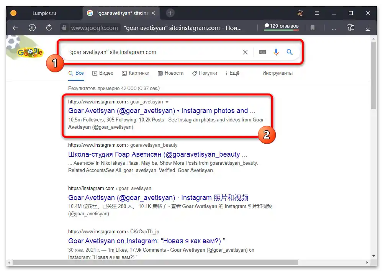Open the profile avatar in title bar
The width and height of the screenshot is (383, 272).
[300, 13]
